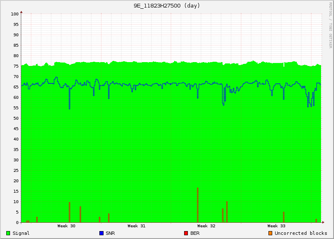Click the 0 value on y-axis

point(18,223)
